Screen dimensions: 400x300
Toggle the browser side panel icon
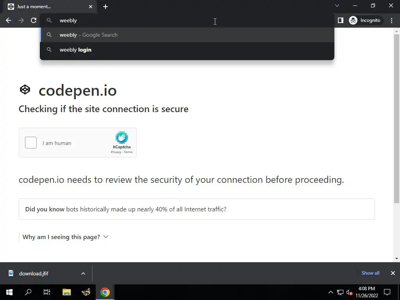pos(341,20)
